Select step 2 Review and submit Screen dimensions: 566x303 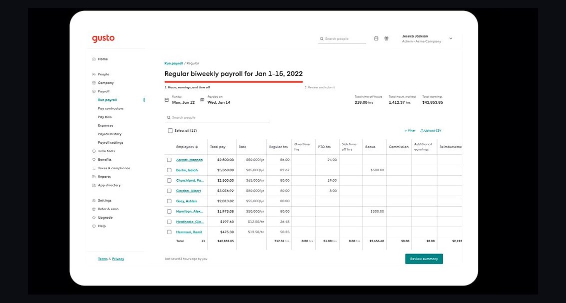pyautogui.click(x=319, y=87)
